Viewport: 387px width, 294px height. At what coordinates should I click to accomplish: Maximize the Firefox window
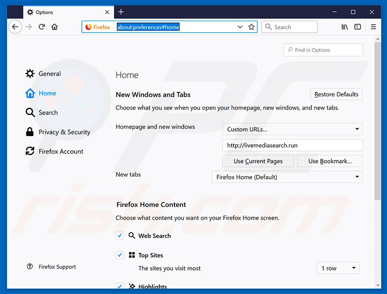[x=353, y=12]
